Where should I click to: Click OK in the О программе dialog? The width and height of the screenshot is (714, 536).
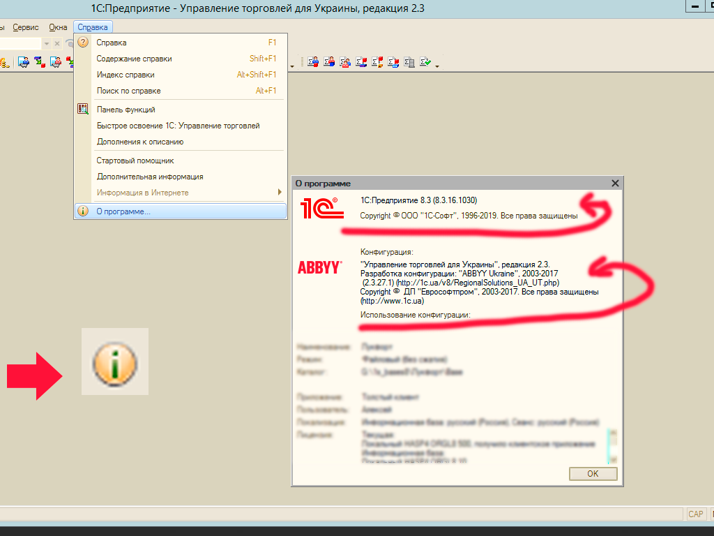pyautogui.click(x=593, y=474)
